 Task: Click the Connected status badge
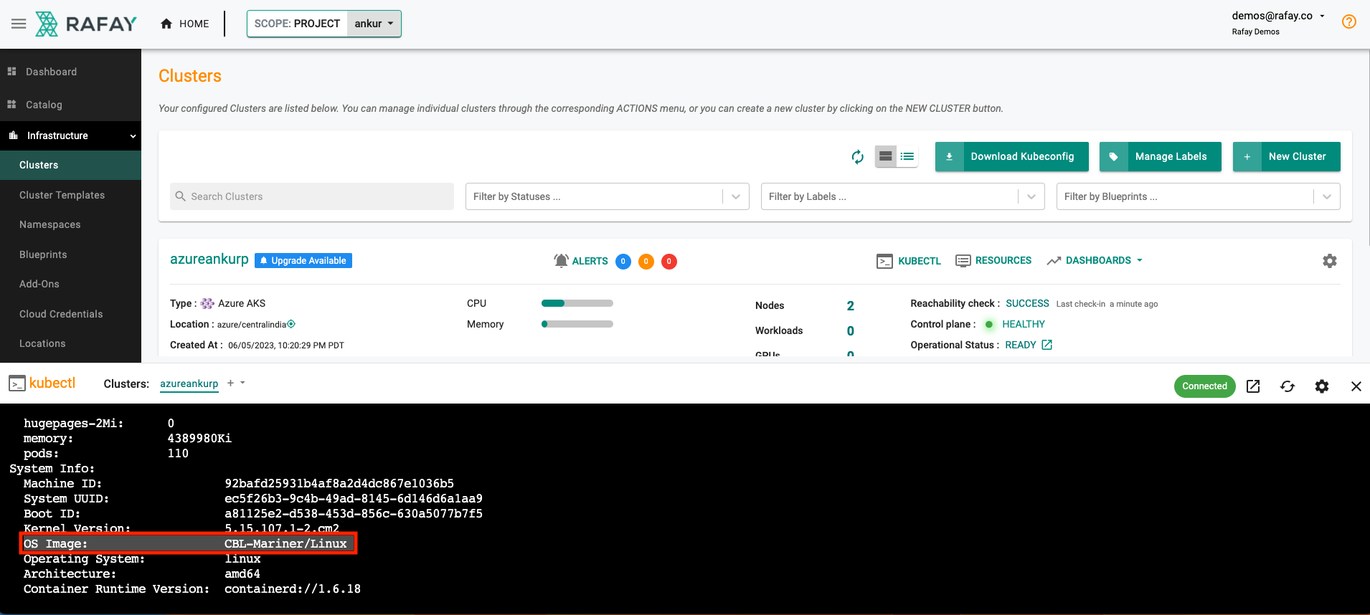tap(1205, 386)
